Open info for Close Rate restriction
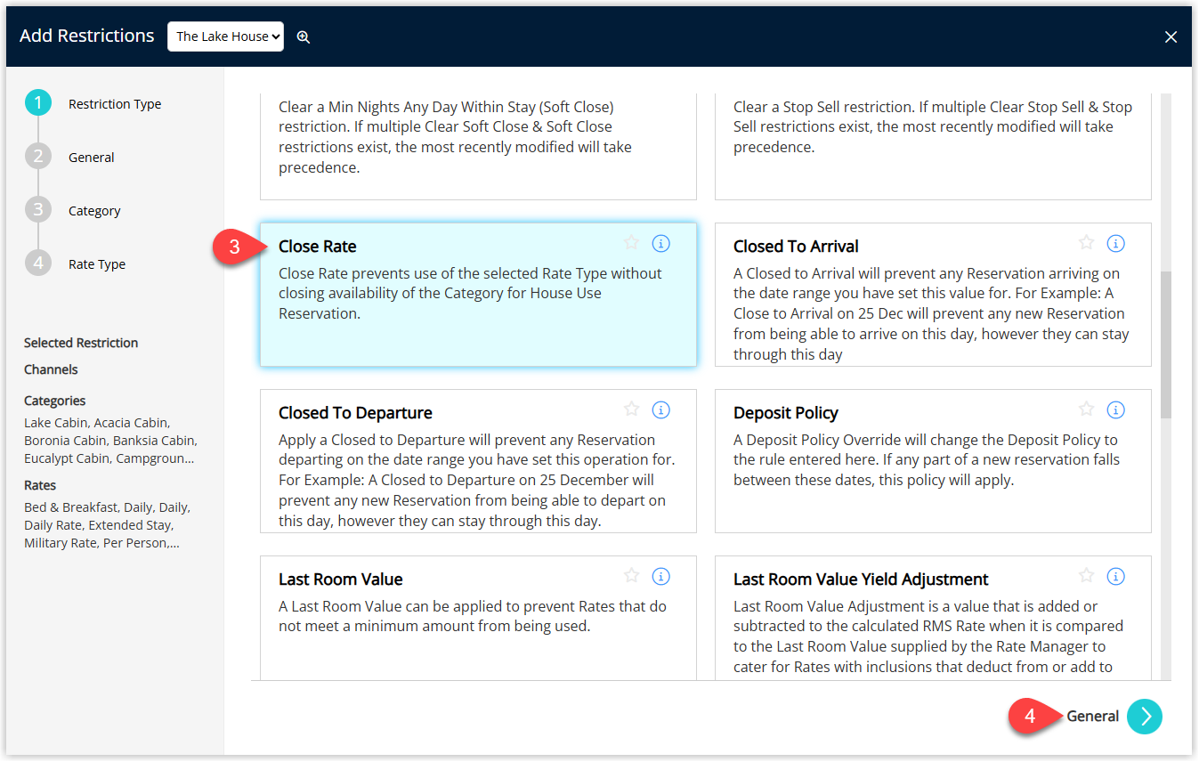Image resolution: width=1199 pixels, height=762 pixels. [660, 243]
